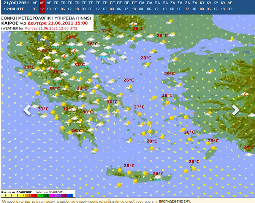
Task: View the ΠΑ 06 forecast map
Action: click(149, 6)
